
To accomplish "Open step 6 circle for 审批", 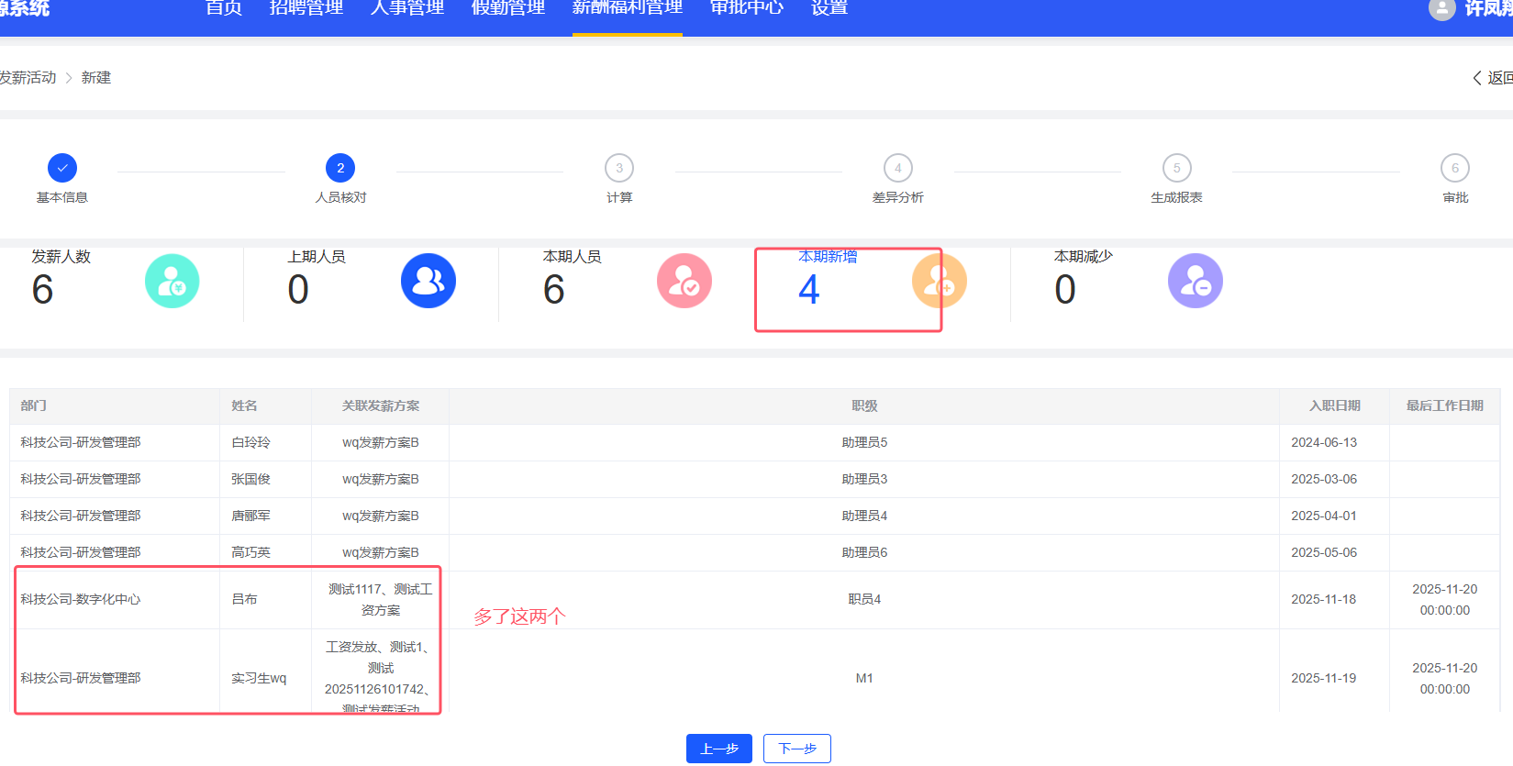I will pos(1455,168).
